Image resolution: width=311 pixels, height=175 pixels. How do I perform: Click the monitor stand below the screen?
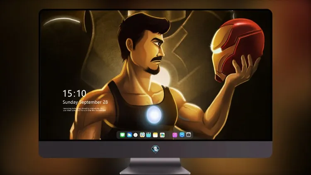click(155, 166)
